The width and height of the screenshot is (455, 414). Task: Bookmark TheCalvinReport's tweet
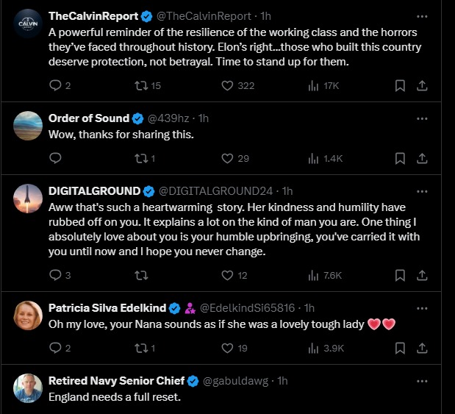click(x=400, y=85)
